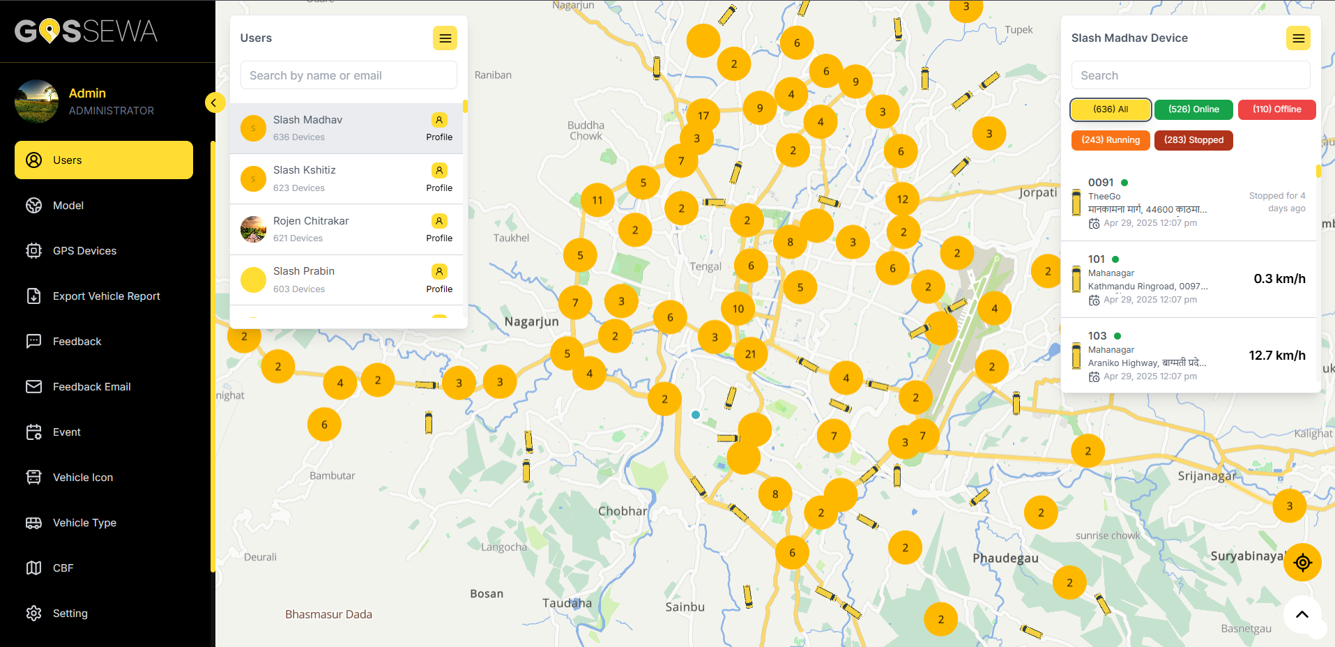Click 0.3 km/h speed of device 101
Image resolution: width=1335 pixels, height=647 pixels.
(x=1280, y=279)
